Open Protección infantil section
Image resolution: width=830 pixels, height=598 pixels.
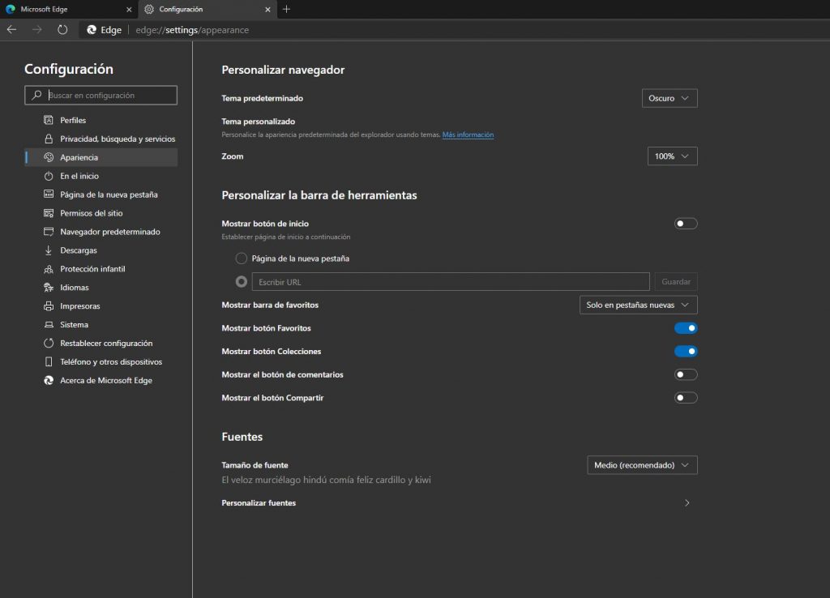(x=101, y=269)
